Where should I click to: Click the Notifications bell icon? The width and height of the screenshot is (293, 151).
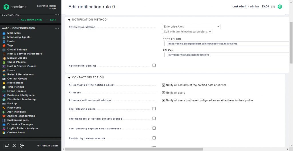(x=4, y=83)
